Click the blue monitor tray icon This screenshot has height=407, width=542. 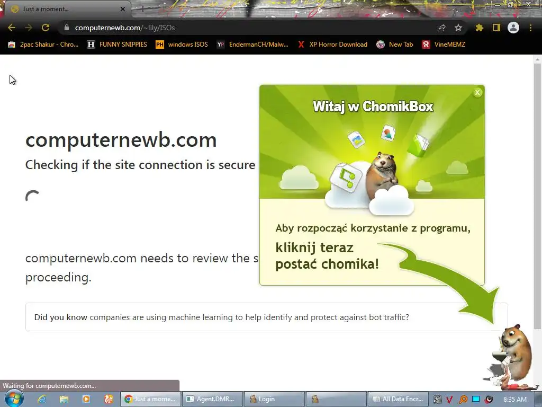tap(476, 399)
